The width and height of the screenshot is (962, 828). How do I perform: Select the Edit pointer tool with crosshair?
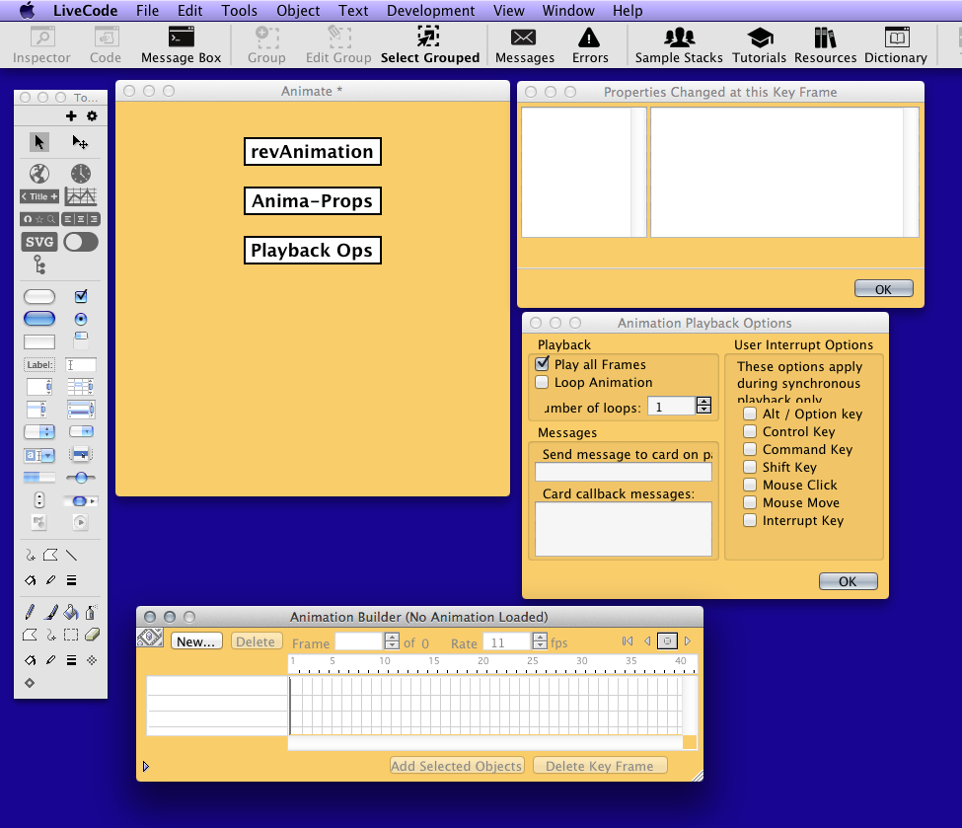(x=80, y=142)
